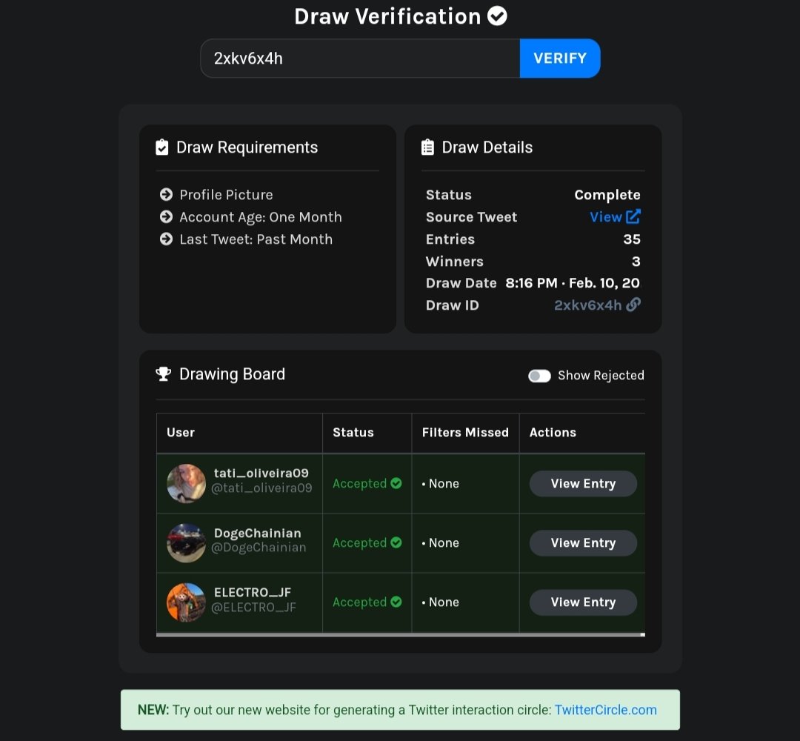This screenshot has width=800, height=741.
Task: Click the arrow icon beside Last Tweet
Action: [x=167, y=239]
